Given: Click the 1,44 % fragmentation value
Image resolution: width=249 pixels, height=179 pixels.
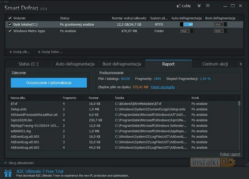Looking at the screenshot, I should pos(205,79).
